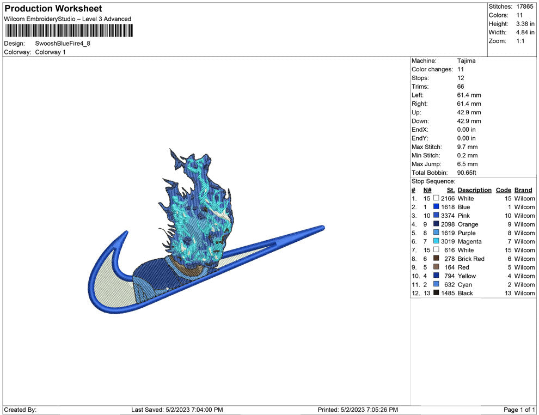Click the Stops value 12
Screen dimensions: 539x415
pos(460,78)
